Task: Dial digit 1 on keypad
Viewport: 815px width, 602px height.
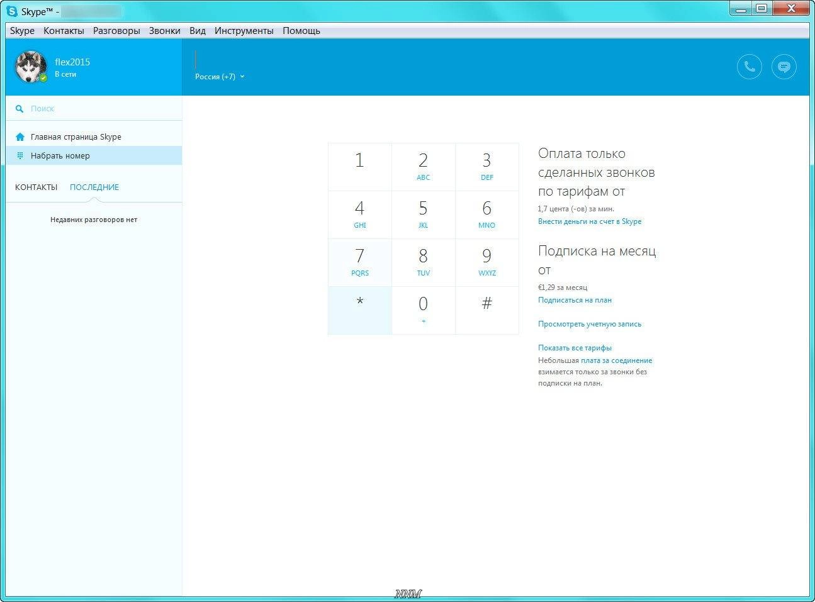Action: [x=359, y=167]
